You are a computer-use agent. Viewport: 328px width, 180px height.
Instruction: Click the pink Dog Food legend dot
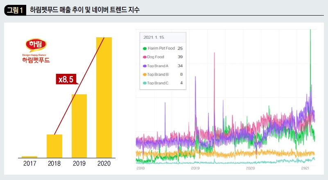[x=145, y=57]
